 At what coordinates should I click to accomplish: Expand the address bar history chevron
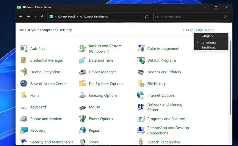tap(138, 17)
